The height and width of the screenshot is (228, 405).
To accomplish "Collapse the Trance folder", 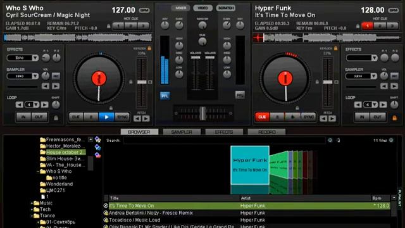I will tap(32, 216).
